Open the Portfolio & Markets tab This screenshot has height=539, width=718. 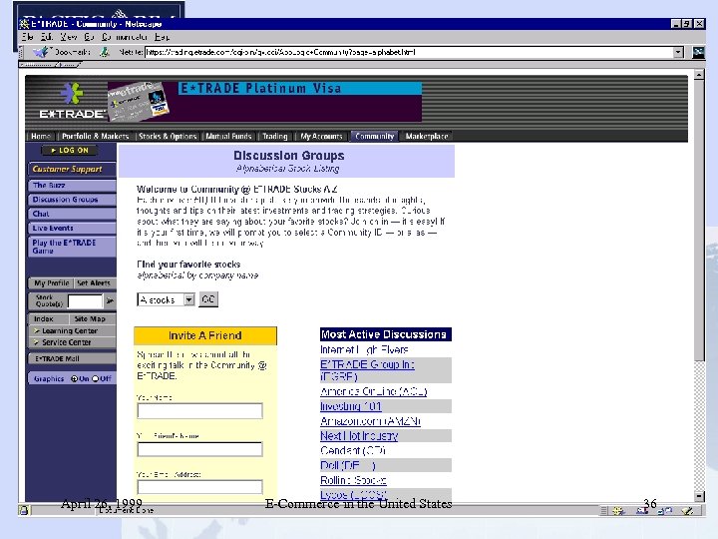tap(96, 136)
